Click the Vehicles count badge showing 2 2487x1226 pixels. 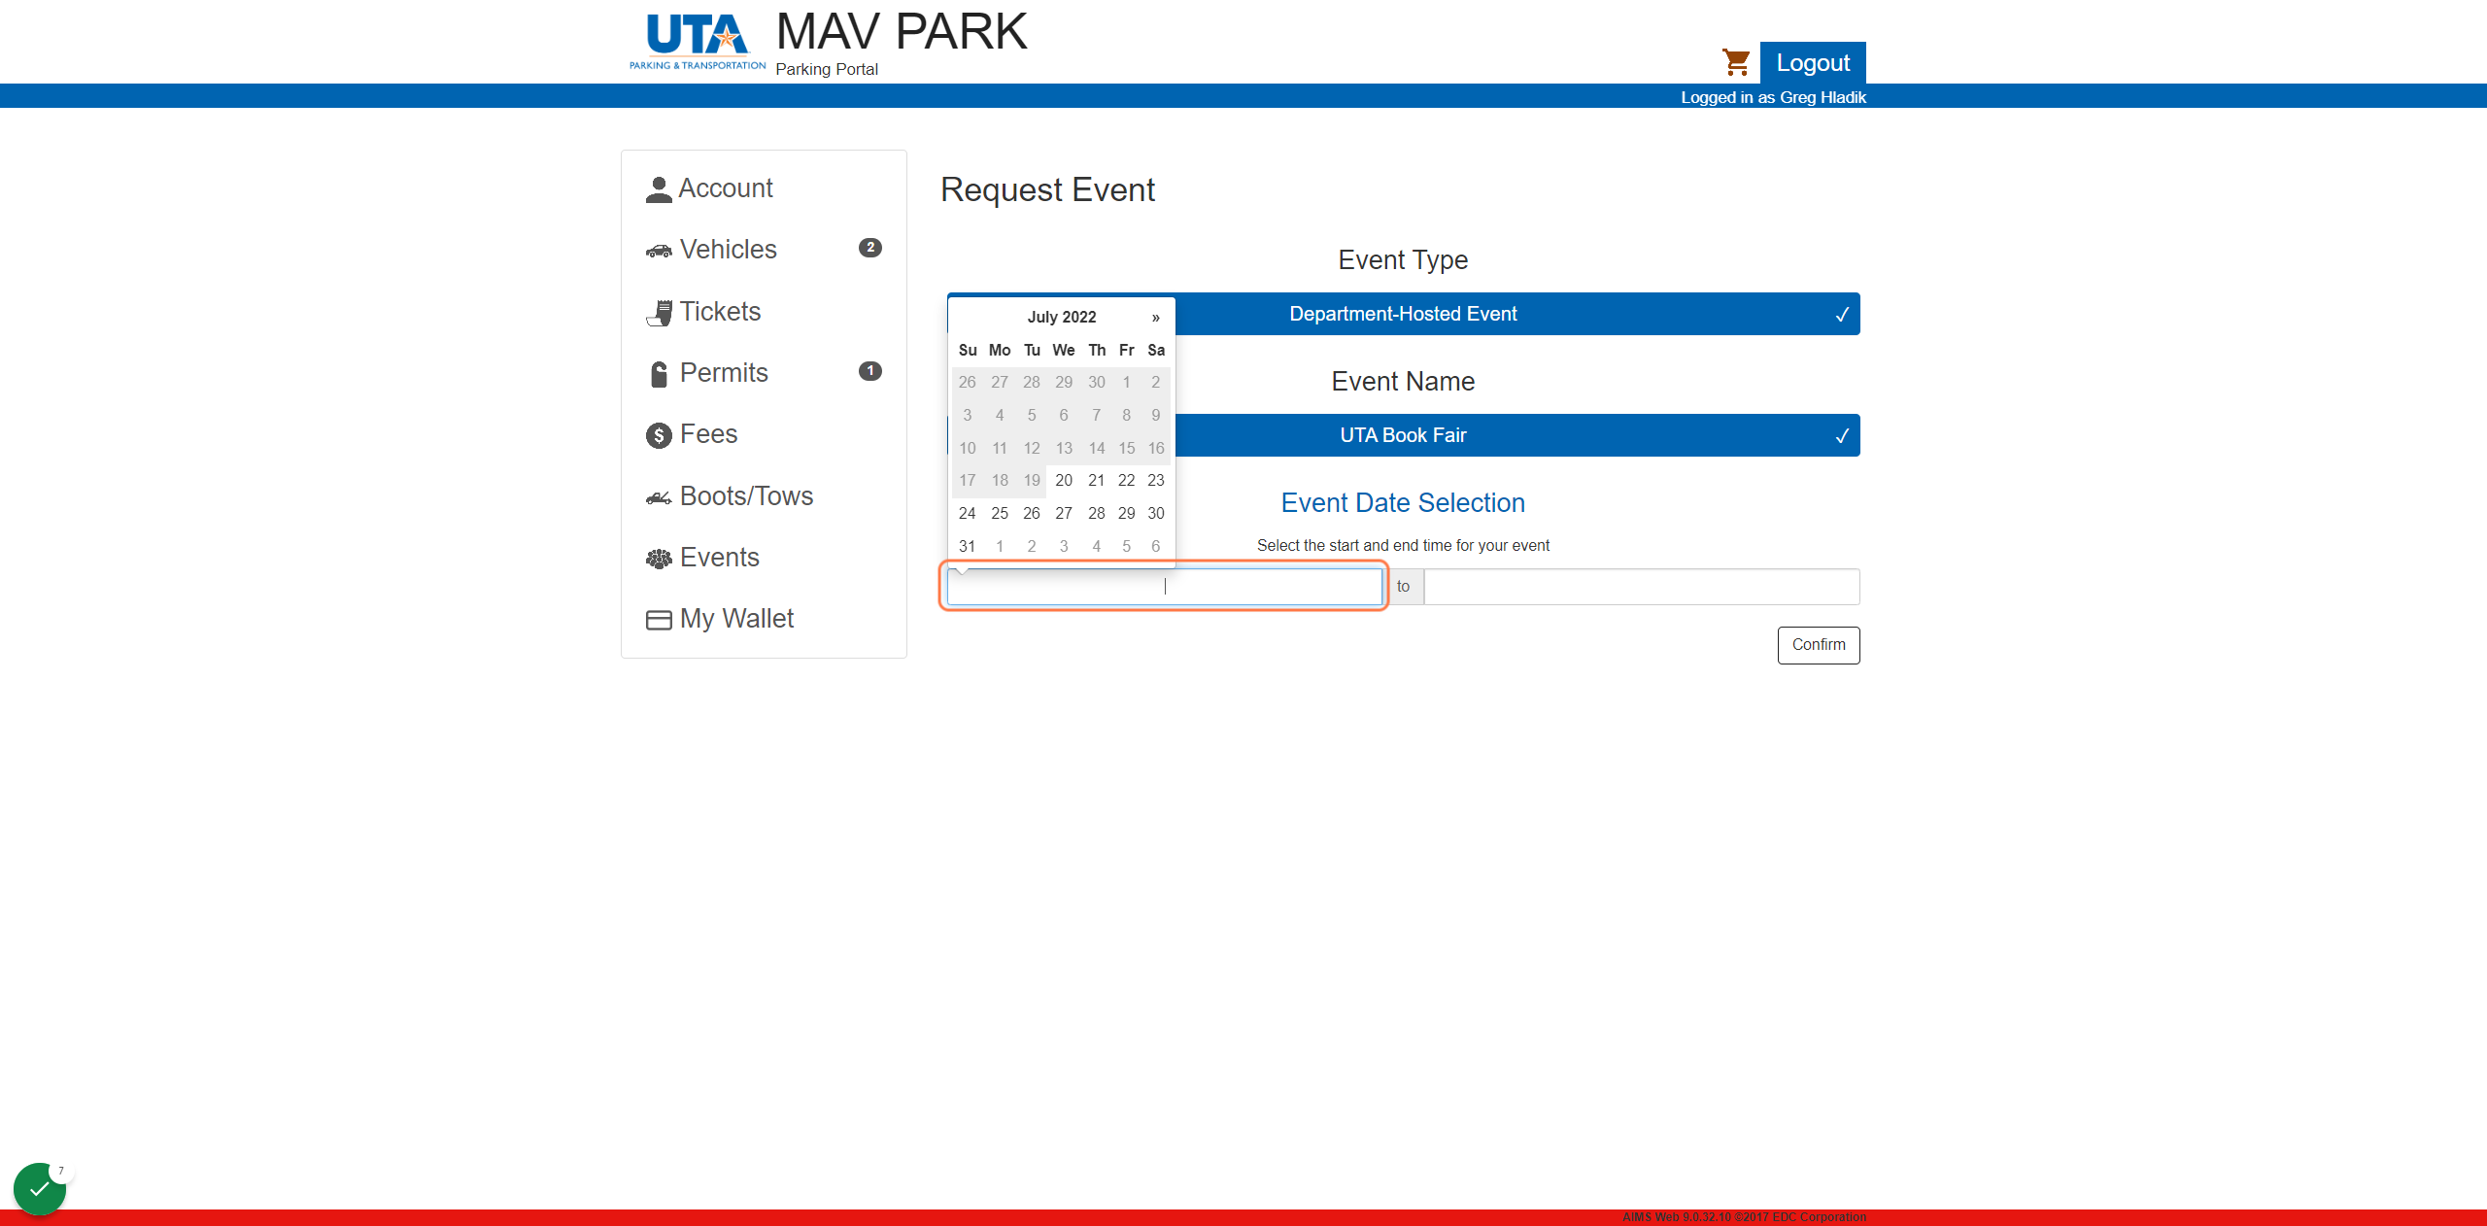tap(870, 248)
